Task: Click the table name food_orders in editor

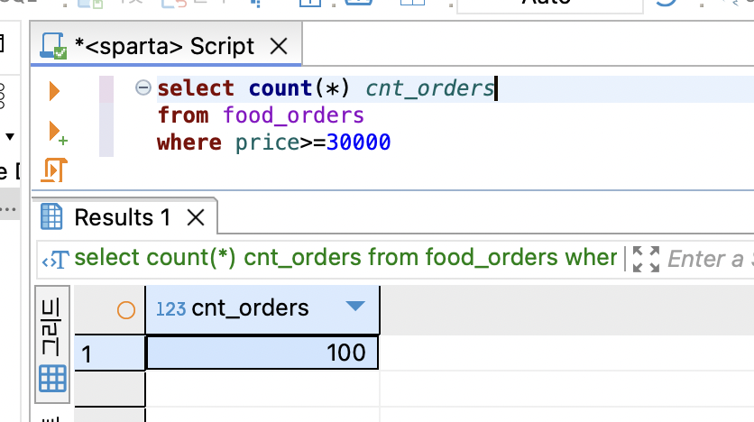Action: 293,115
